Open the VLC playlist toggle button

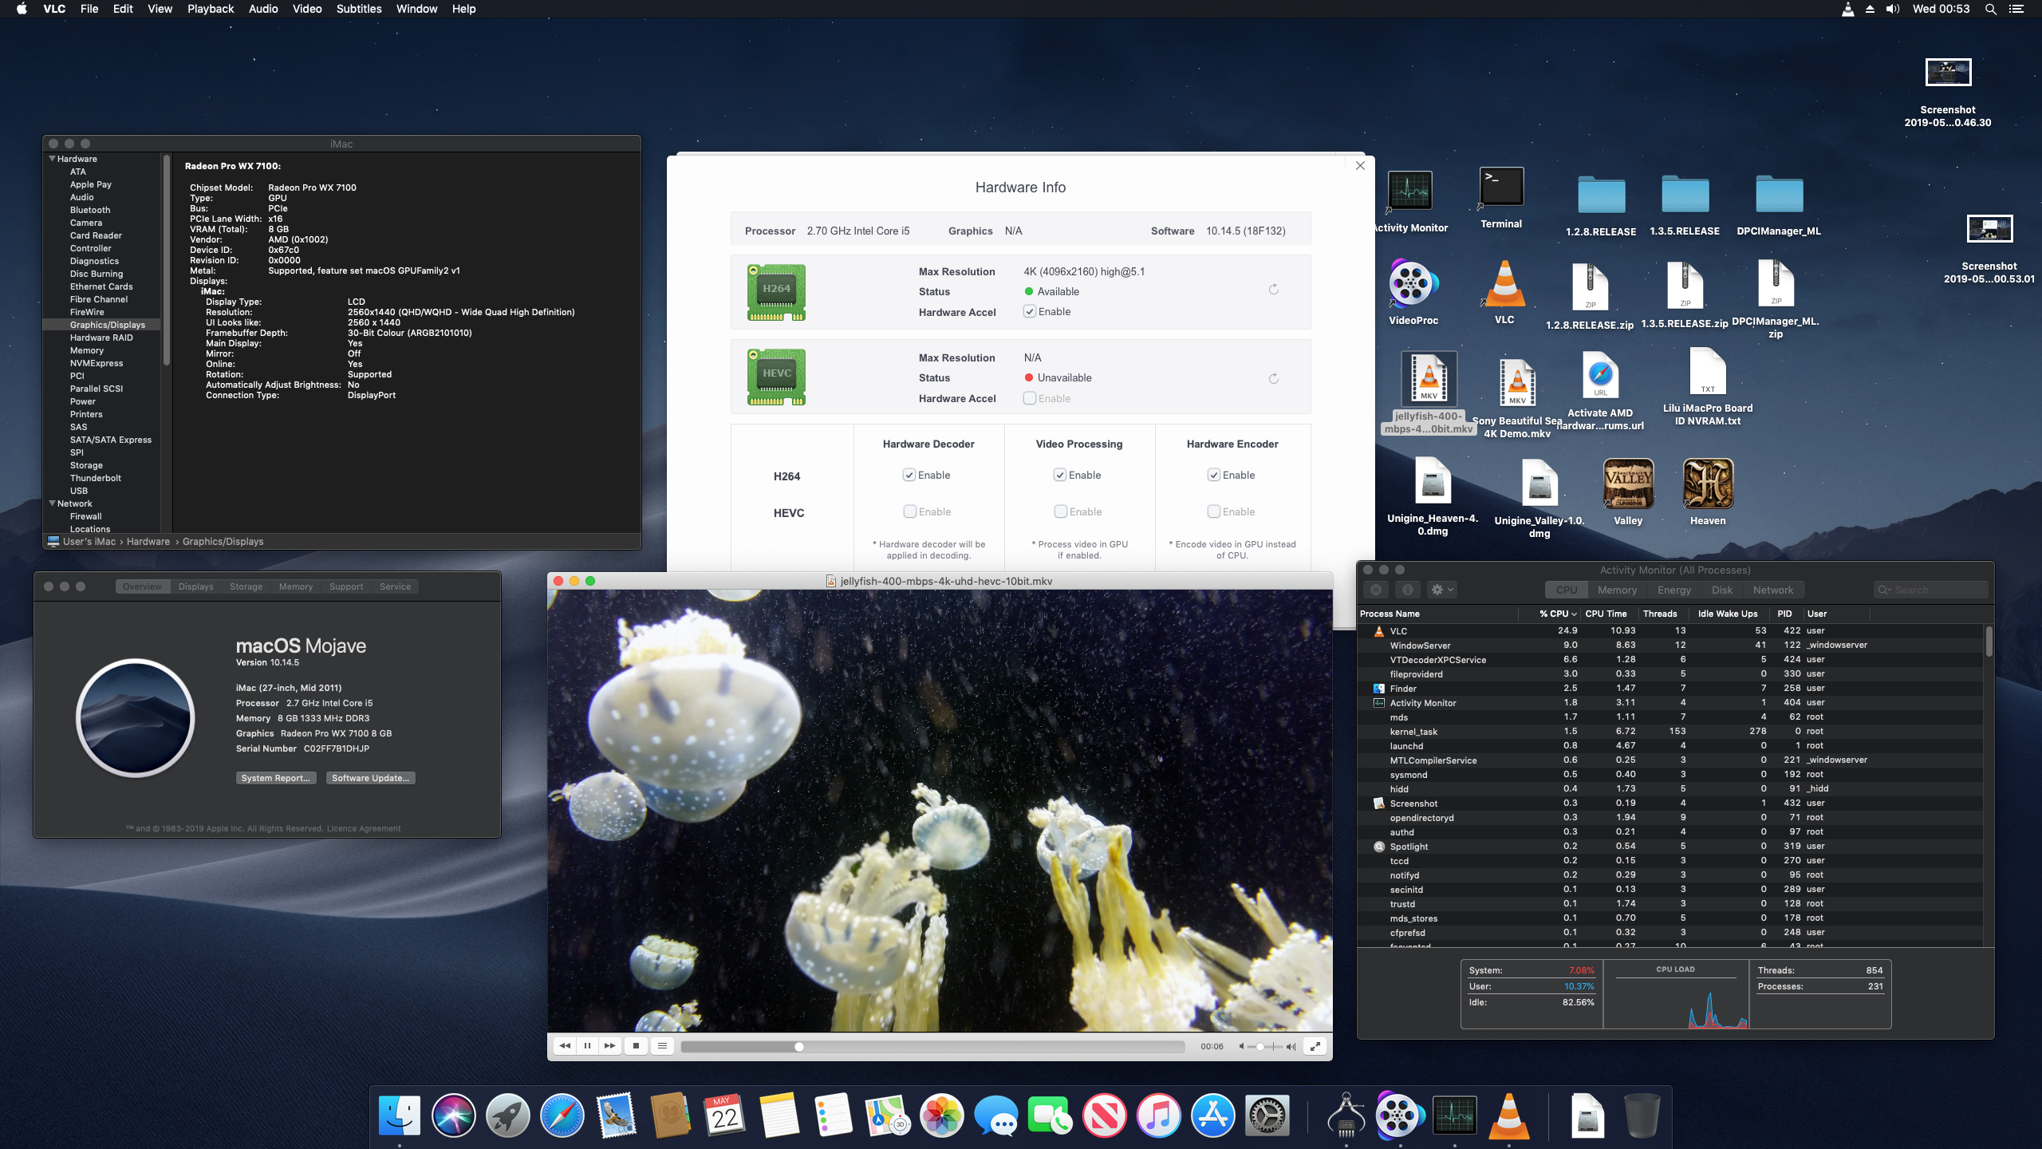pos(662,1046)
